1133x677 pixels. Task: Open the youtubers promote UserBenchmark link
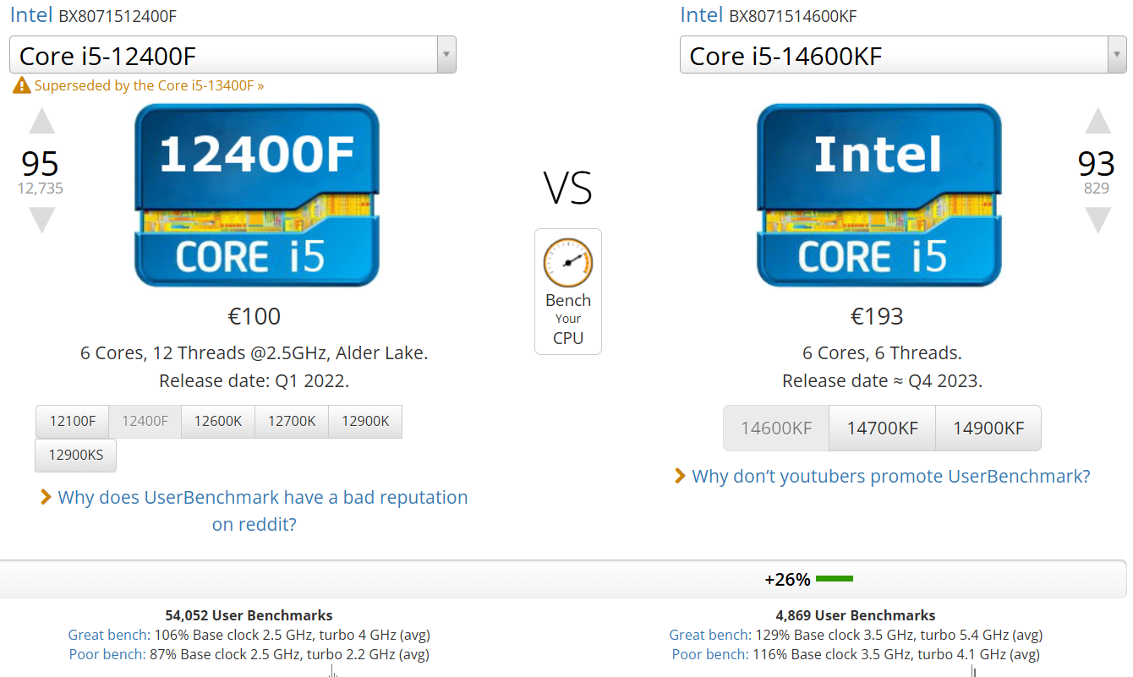point(890,476)
